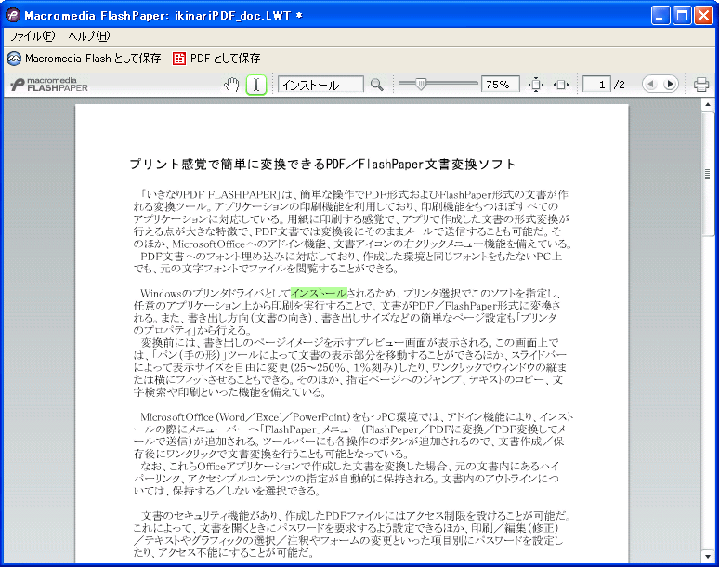The image size is (719, 567).
Task: Click the fit-to-width icon
Action: (x=560, y=85)
